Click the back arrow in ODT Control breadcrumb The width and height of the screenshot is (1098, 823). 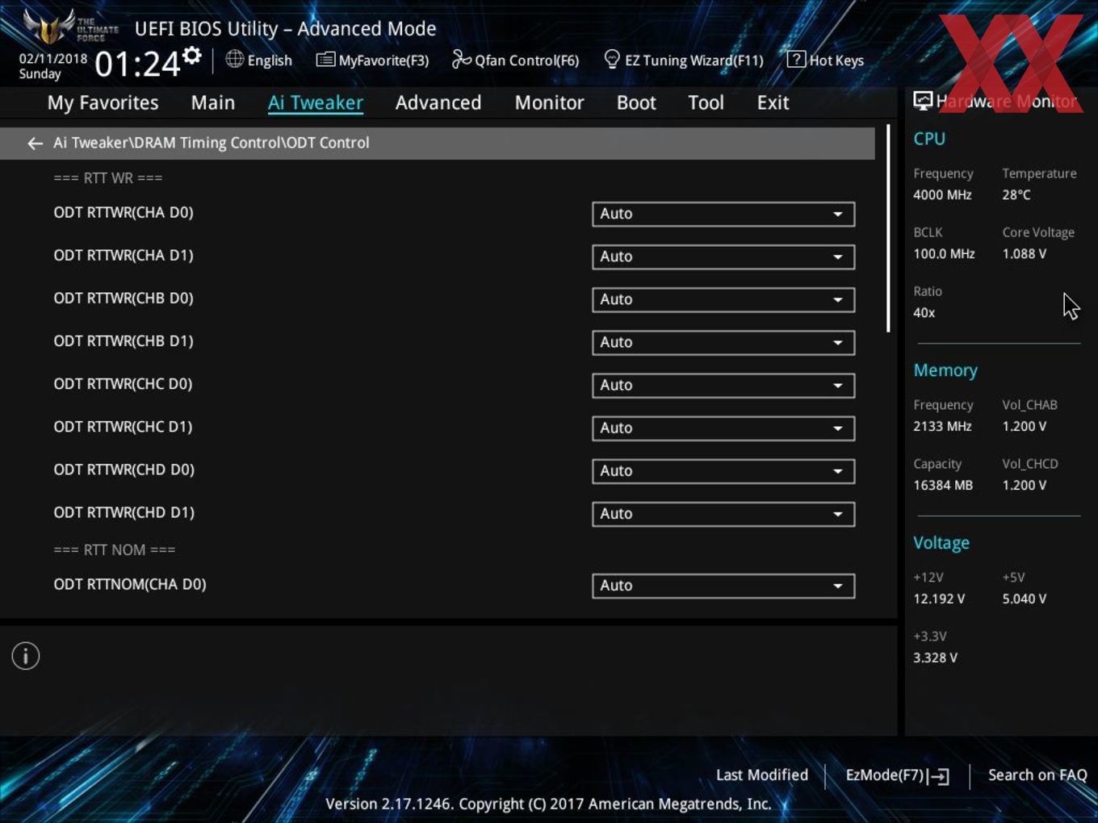35,143
